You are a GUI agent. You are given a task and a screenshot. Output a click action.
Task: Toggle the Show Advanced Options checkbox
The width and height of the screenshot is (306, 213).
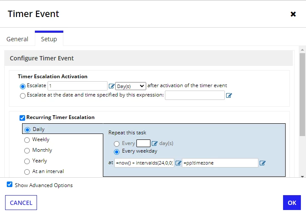(x=9, y=185)
